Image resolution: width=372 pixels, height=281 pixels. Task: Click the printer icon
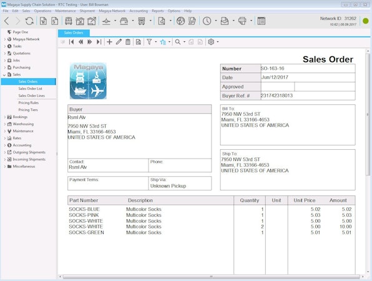click(242, 21)
